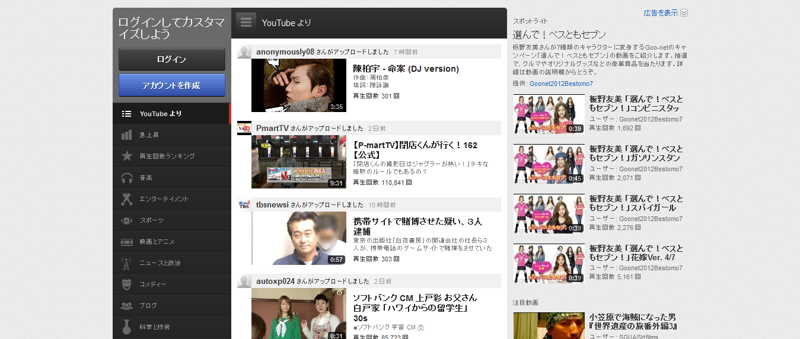Open tbsnewsi uploader link

tap(272, 205)
